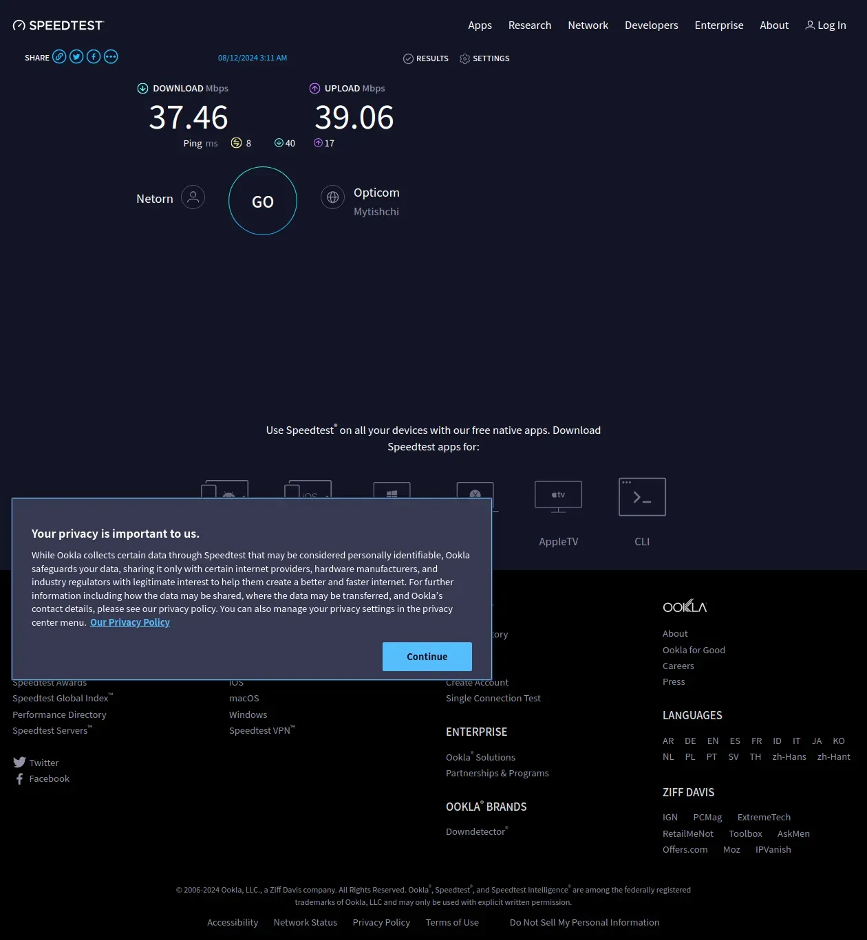
Task: Open PCMag link
Action: coord(707,817)
